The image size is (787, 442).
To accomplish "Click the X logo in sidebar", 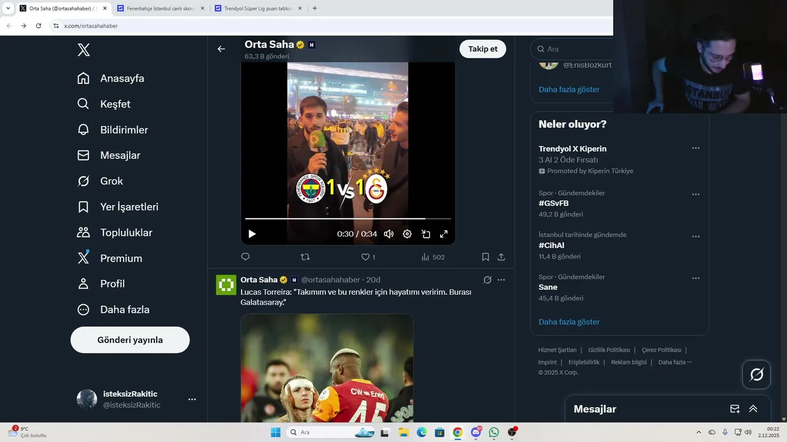I will point(84,50).
